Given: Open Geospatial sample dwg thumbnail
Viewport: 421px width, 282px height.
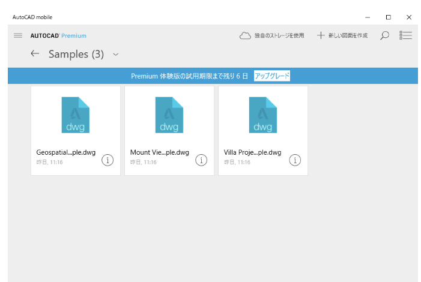Looking at the screenshot, I should pyautogui.click(x=76, y=115).
